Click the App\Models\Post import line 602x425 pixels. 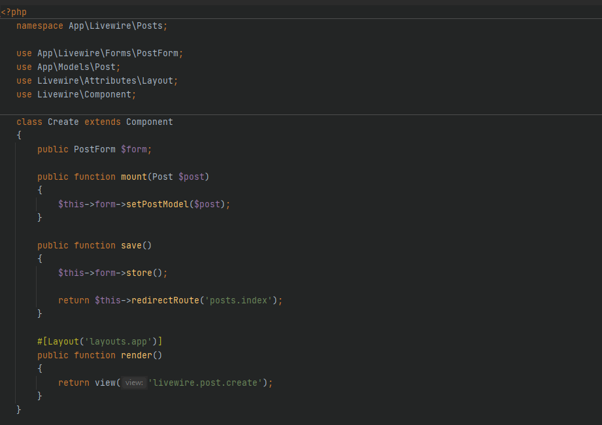(x=78, y=67)
